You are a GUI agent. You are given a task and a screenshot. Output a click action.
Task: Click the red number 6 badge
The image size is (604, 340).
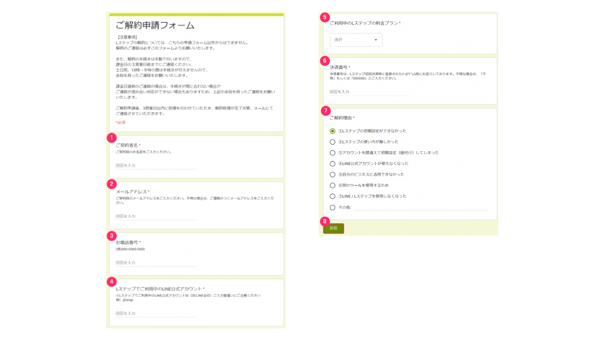(x=325, y=61)
